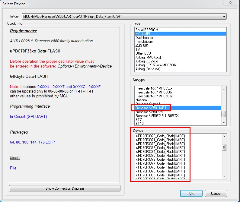
Task: Click Show Connection Diagram button
Action: tap(65, 188)
